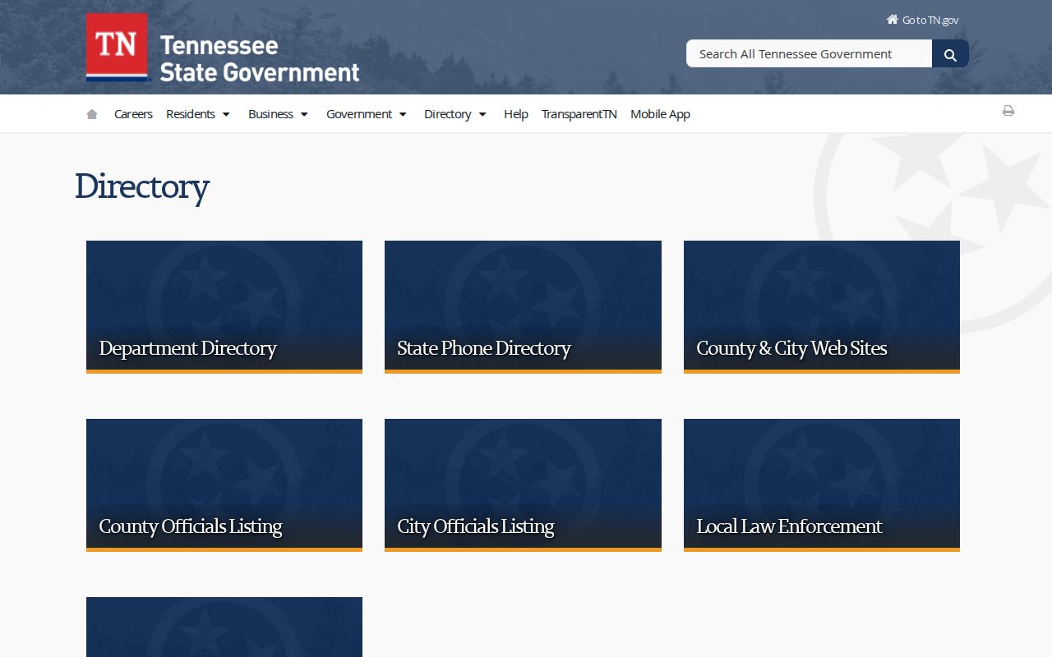Expand the Business dropdown menu
Screen dimensions: 1052x657
(x=279, y=114)
